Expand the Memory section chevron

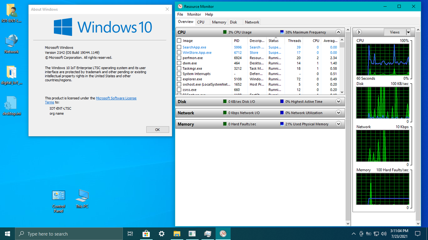coord(338,124)
